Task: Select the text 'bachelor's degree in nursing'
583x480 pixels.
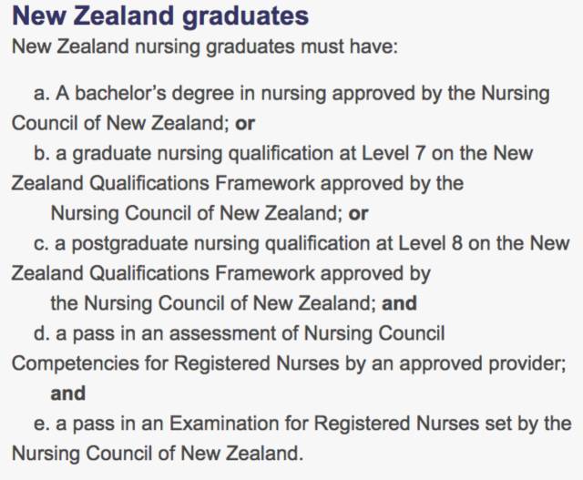Action: pyautogui.click(x=200, y=94)
